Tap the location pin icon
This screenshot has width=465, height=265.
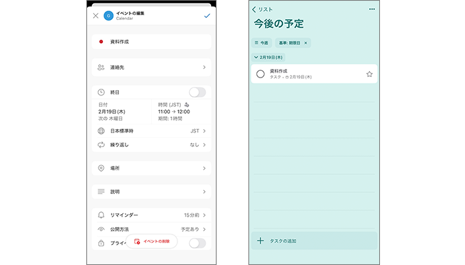pyautogui.click(x=101, y=168)
